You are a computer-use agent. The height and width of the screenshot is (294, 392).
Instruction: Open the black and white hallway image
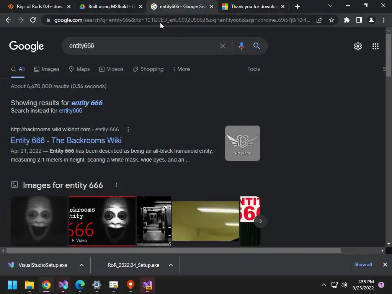tap(154, 221)
